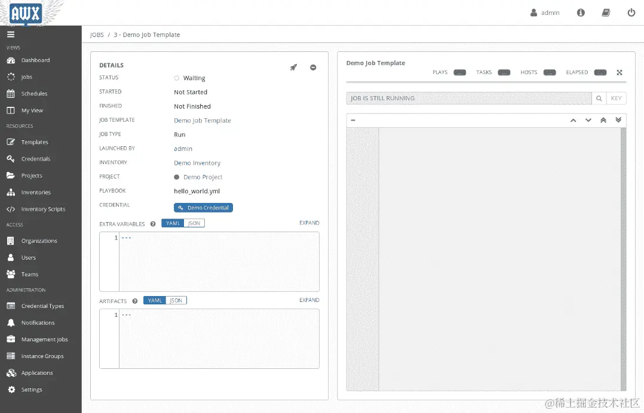The height and width of the screenshot is (413, 644).
Task: Click the Applications cubes icon
Action: point(11,373)
